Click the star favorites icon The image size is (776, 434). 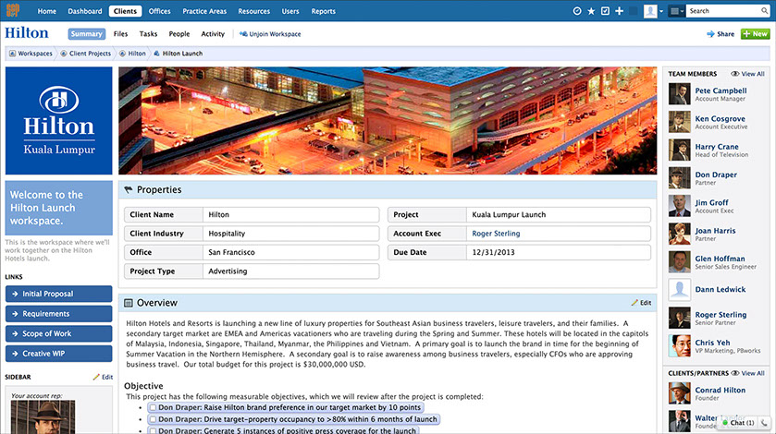coord(592,11)
